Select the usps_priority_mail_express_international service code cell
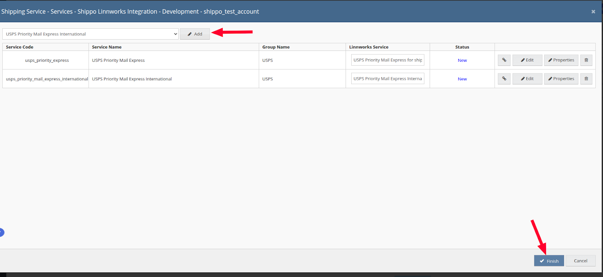The image size is (603, 277). coord(46,79)
